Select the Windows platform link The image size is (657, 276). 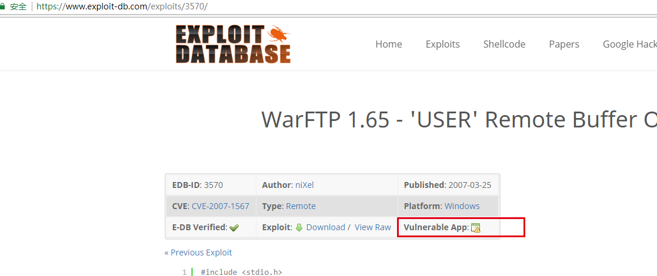tap(462, 206)
